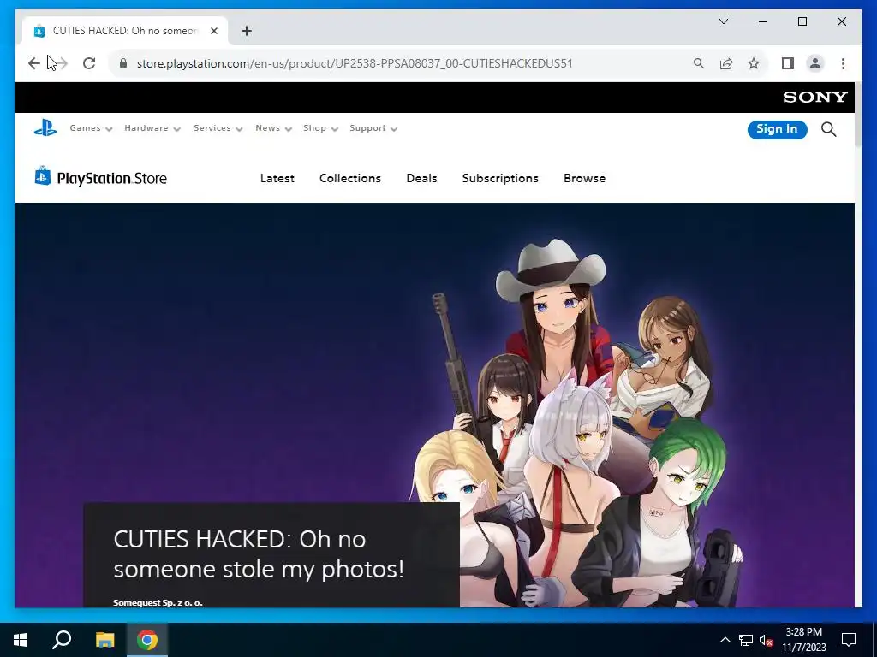The image size is (877, 657).
Task: Click the zoom magnifier icon in address bar
Action: click(699, 63)
